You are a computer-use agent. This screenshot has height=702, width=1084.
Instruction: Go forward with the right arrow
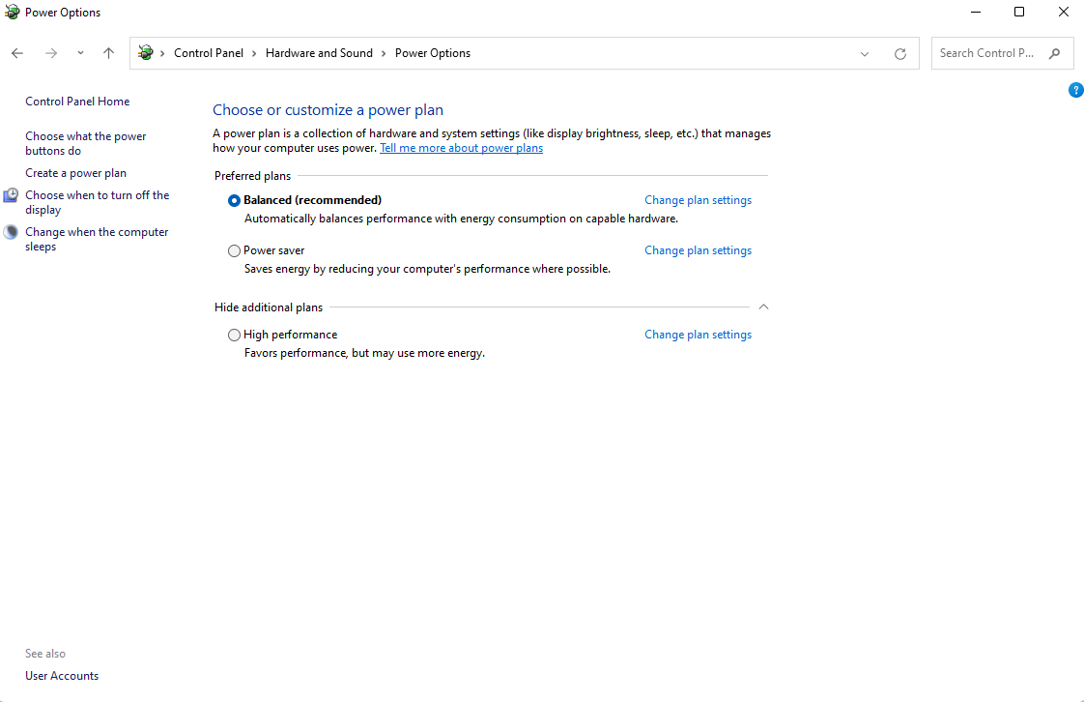[51, 53]
